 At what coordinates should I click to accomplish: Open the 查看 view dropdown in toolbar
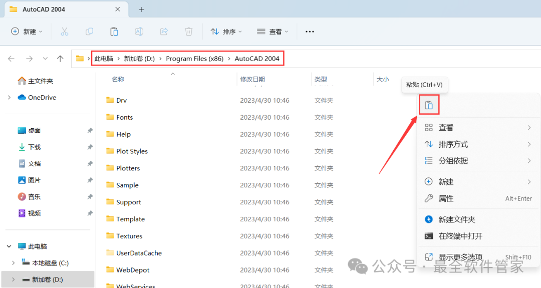tap(273, 32)
